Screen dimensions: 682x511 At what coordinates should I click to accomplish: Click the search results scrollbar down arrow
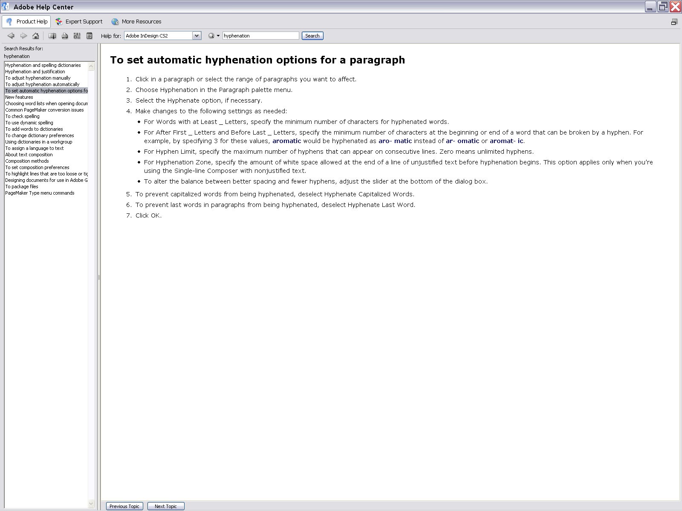[91, 504]
